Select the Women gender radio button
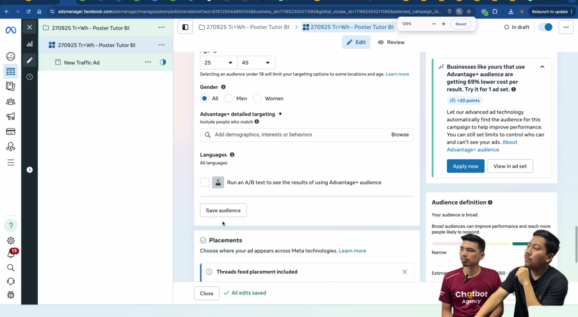This screenshot has width=578, height=317. pyautogui.click(x=258, y=98)
